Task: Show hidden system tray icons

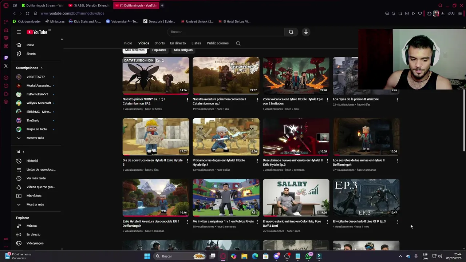Action: pos(400,256)
